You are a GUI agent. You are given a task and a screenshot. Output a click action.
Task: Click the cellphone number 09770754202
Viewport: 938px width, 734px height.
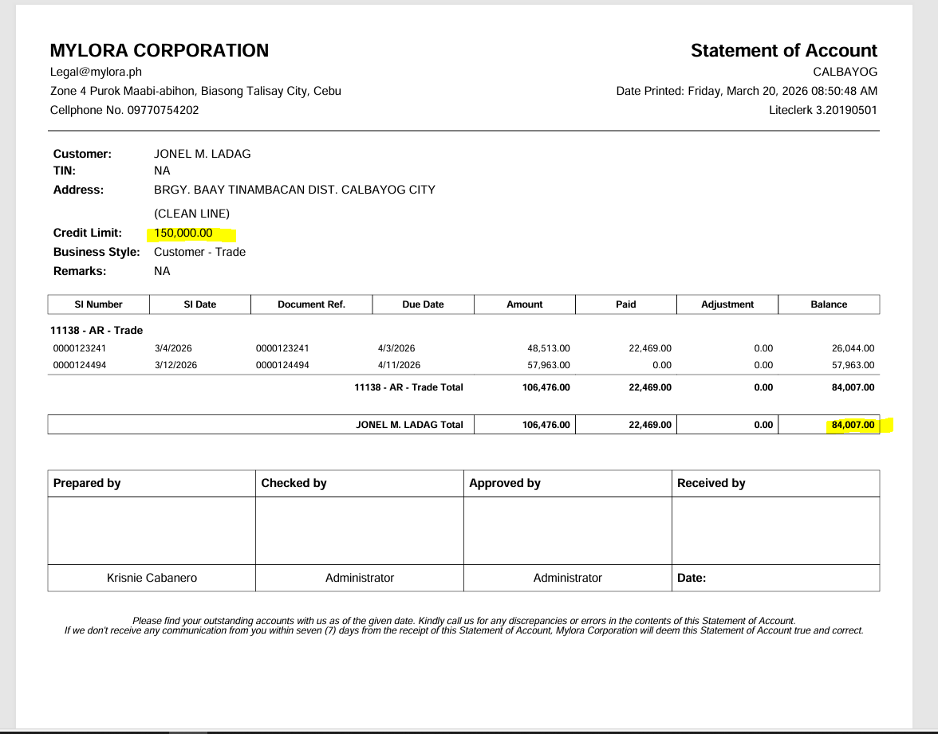pos(164,110)
